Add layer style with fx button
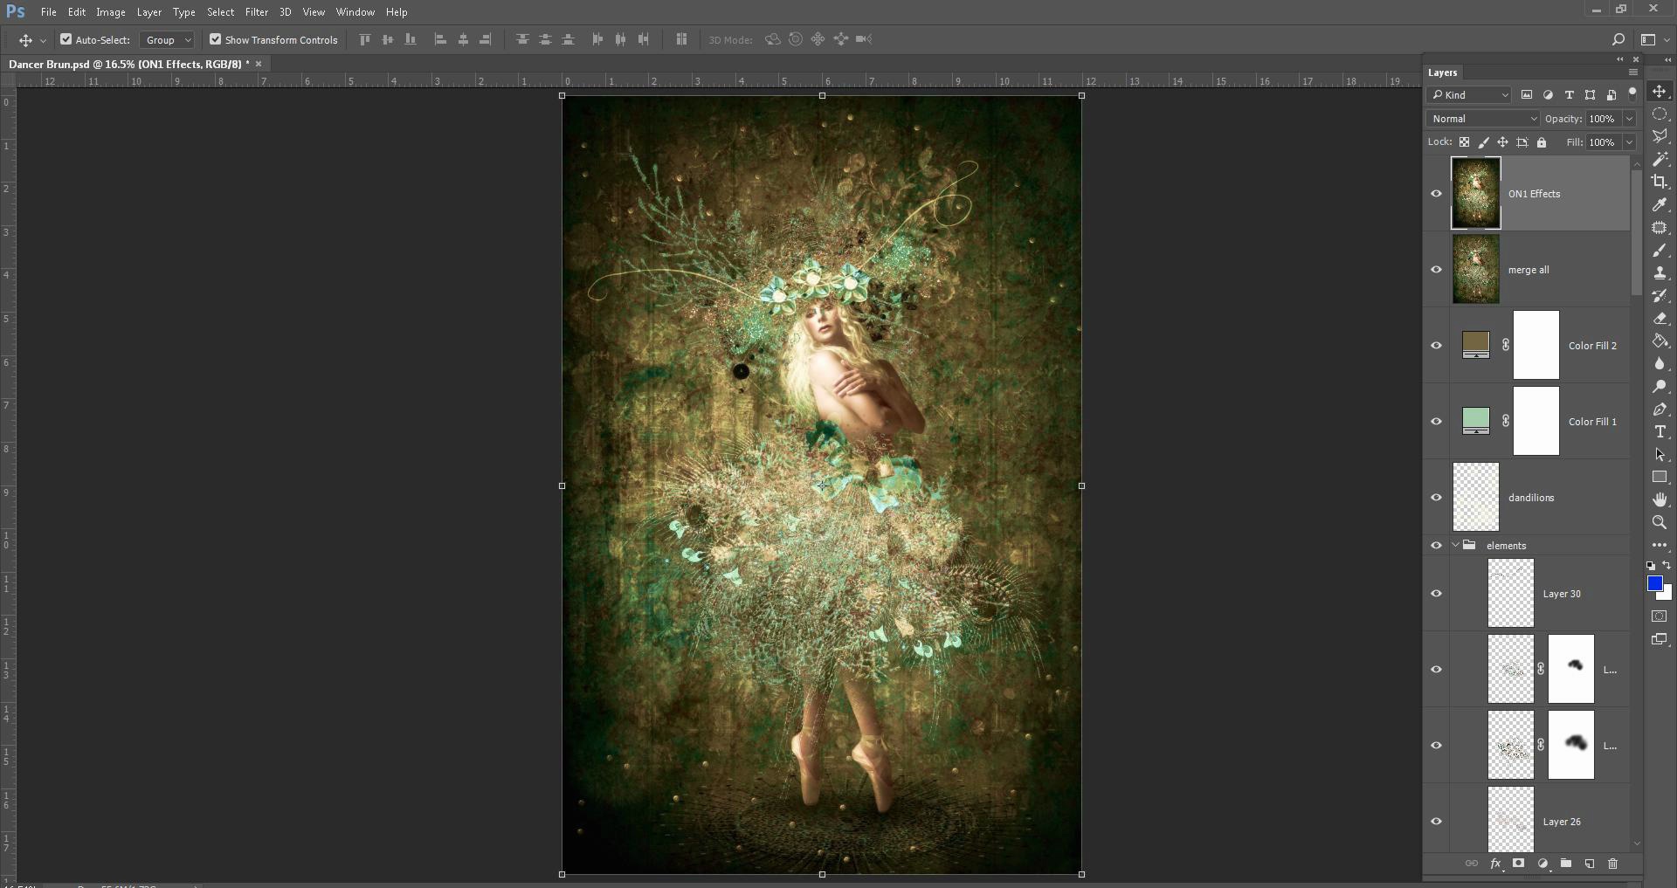This screenshot has height=888, width=1677. tap(1495, 864)
